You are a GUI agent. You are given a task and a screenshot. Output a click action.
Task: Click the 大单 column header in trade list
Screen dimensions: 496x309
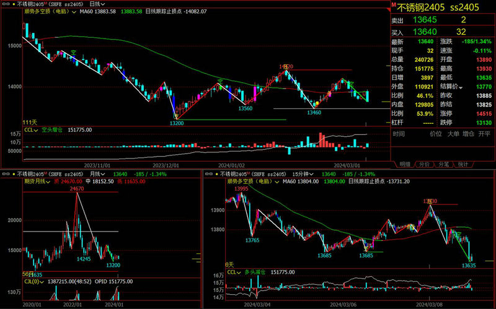click(454, 133)
